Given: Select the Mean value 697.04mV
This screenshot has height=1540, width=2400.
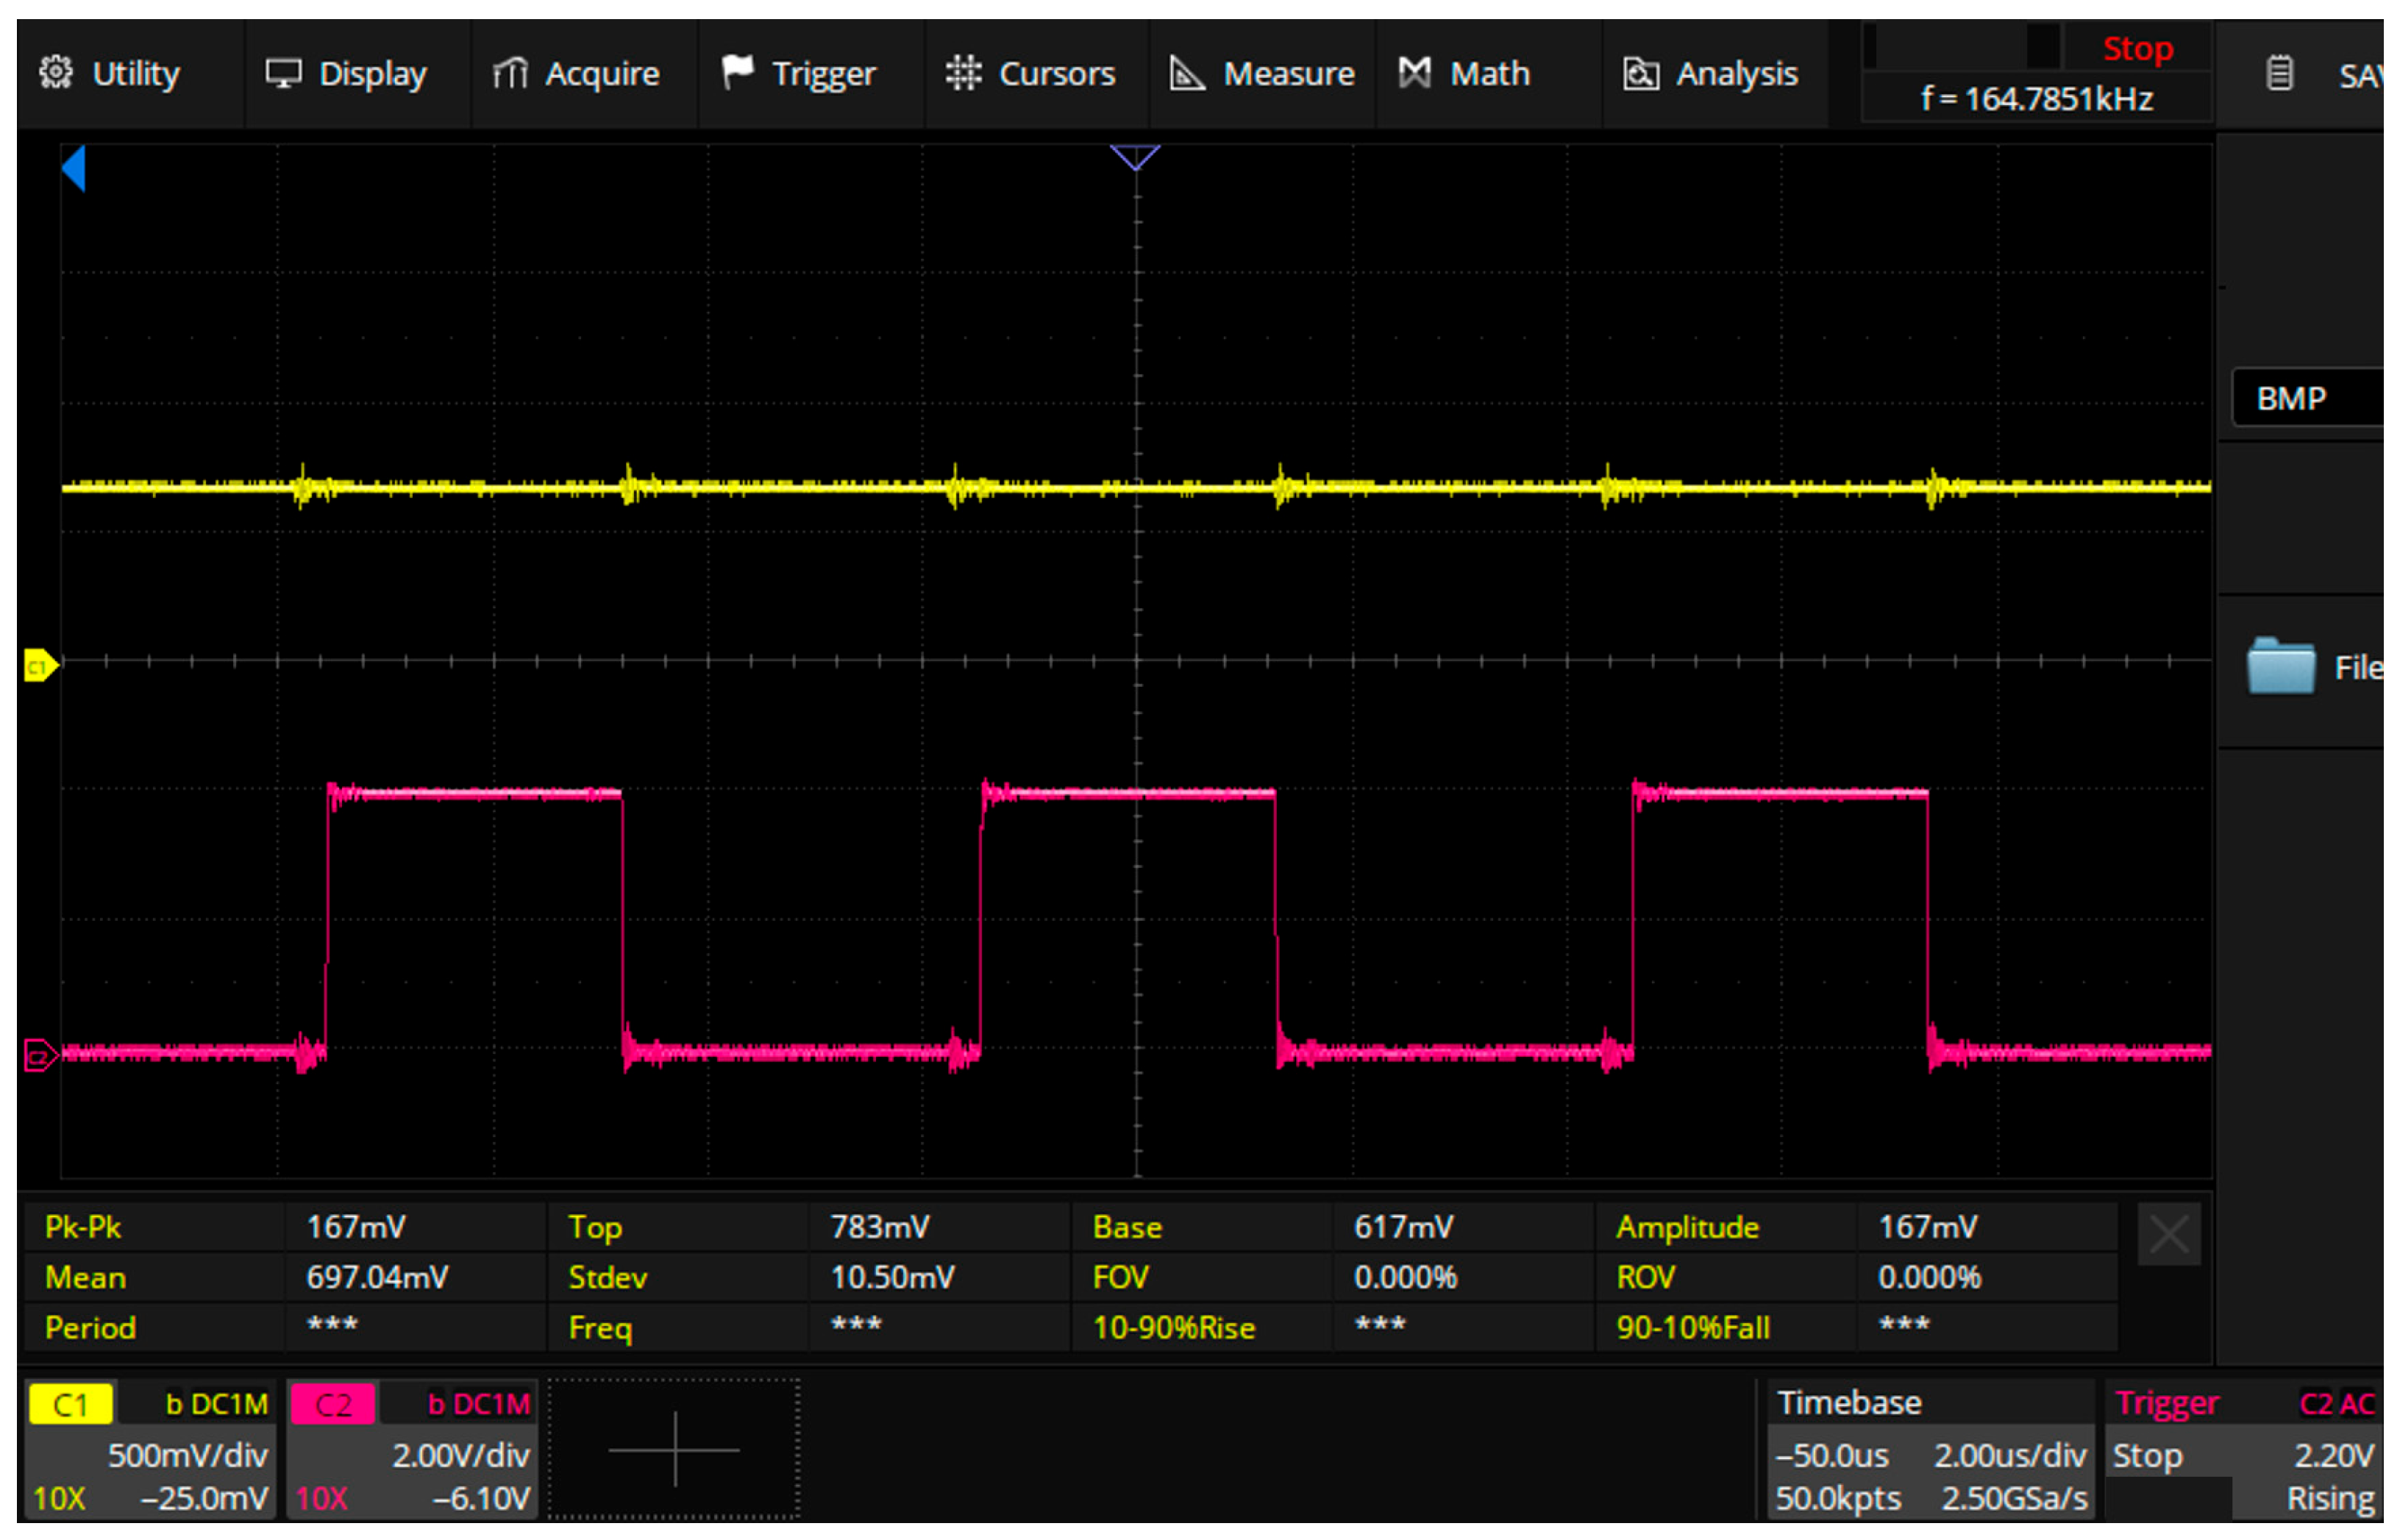Looking at the screenshot, I should tap(377, 1277).
